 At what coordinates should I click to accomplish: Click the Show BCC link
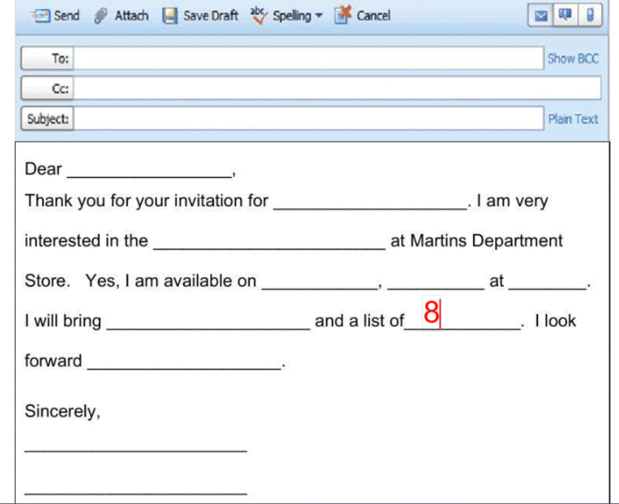(x=573, y=59)
